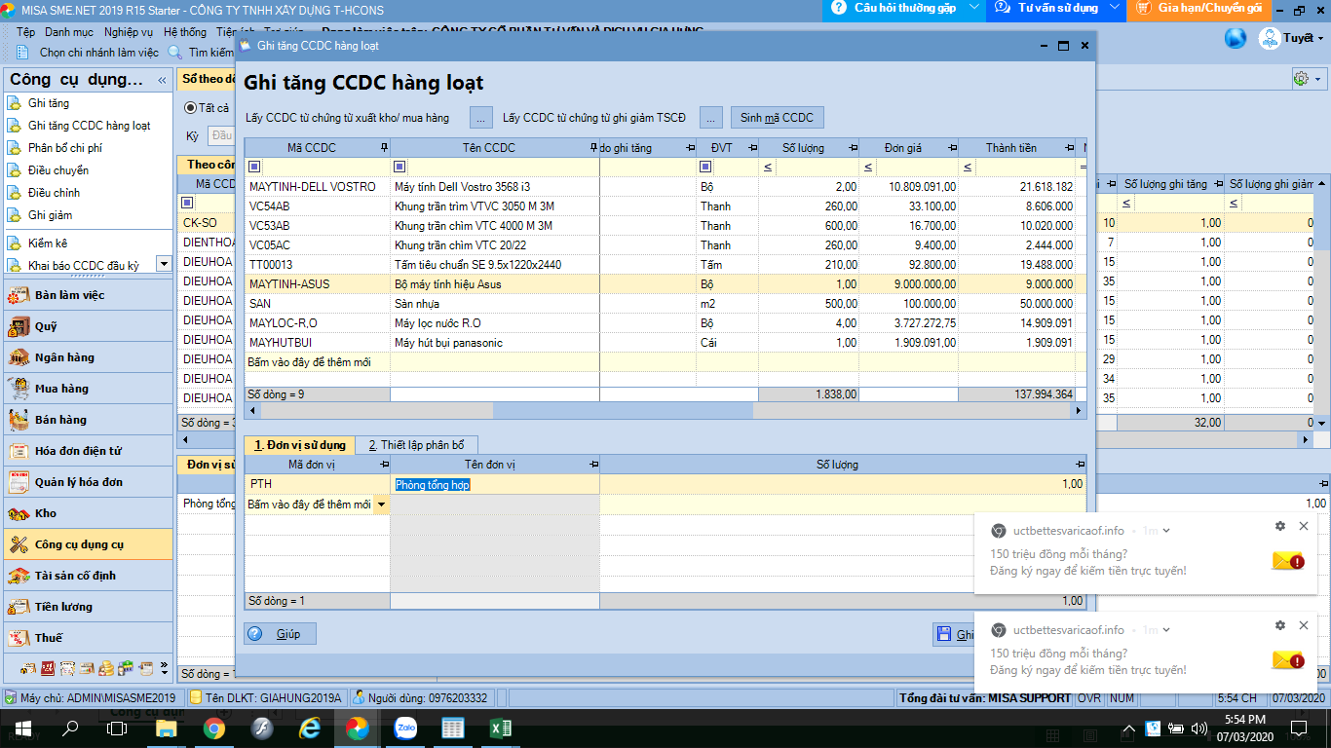Open the Nghiệp vụ menu
Image resolution: width=1331 pixels, height=748 pixels.
coord(129,32)
